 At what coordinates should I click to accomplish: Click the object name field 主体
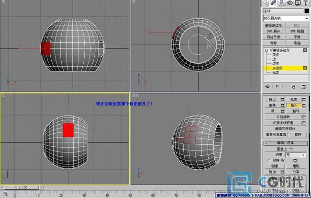283,11
